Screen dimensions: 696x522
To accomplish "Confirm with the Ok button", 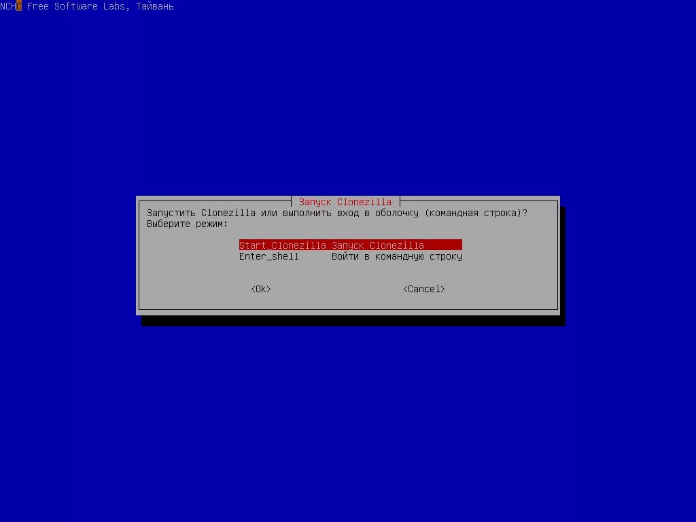I will point(261,289).
